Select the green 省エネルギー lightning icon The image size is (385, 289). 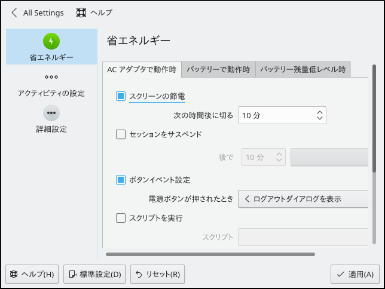(x=51, y=41)
